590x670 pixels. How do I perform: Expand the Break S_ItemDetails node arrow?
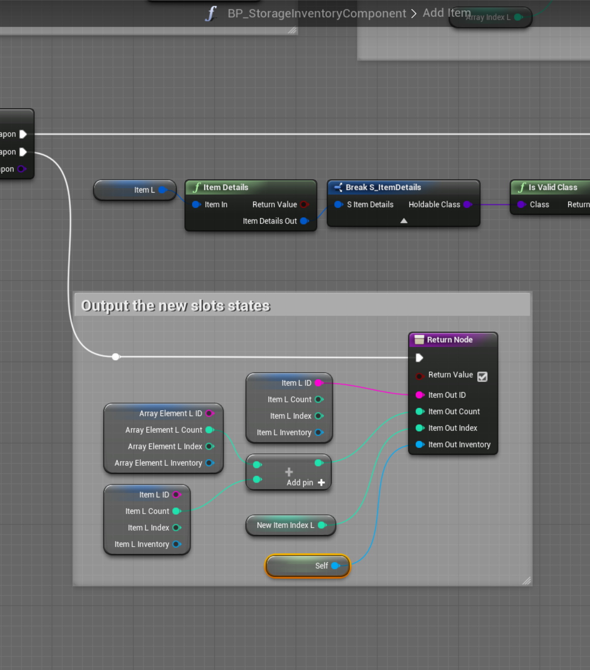click(403, 221)
